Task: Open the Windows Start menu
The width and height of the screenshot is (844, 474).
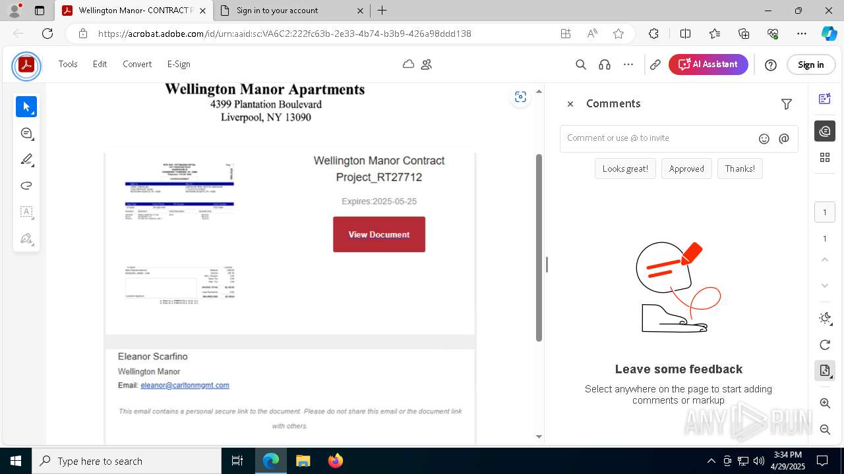Action: point(16,461)
